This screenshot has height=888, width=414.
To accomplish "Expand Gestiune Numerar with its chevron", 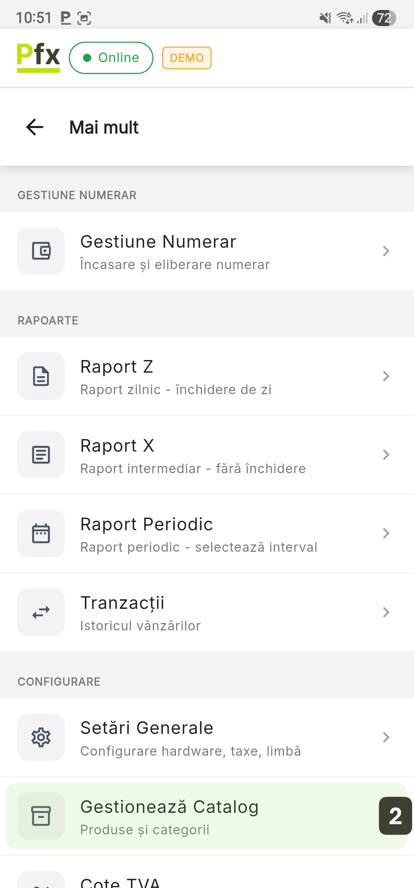I will [x=386, y=251].
